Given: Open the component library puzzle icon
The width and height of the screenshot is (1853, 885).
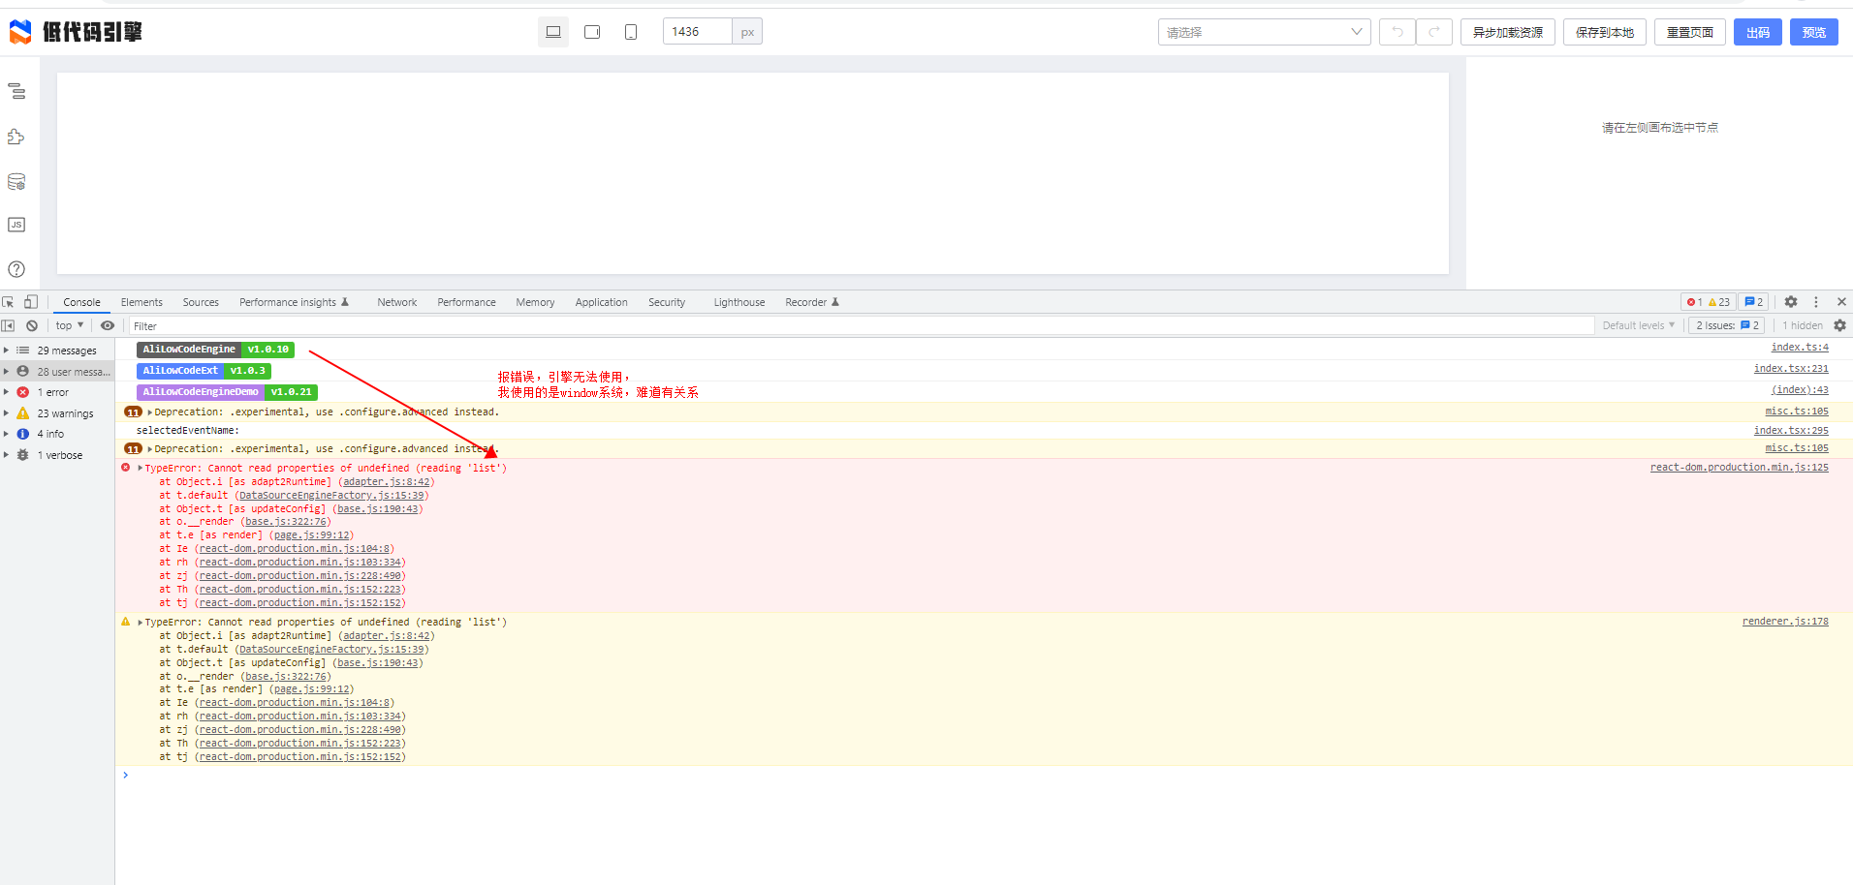Looking at the screenshot, I should (16, 137).
